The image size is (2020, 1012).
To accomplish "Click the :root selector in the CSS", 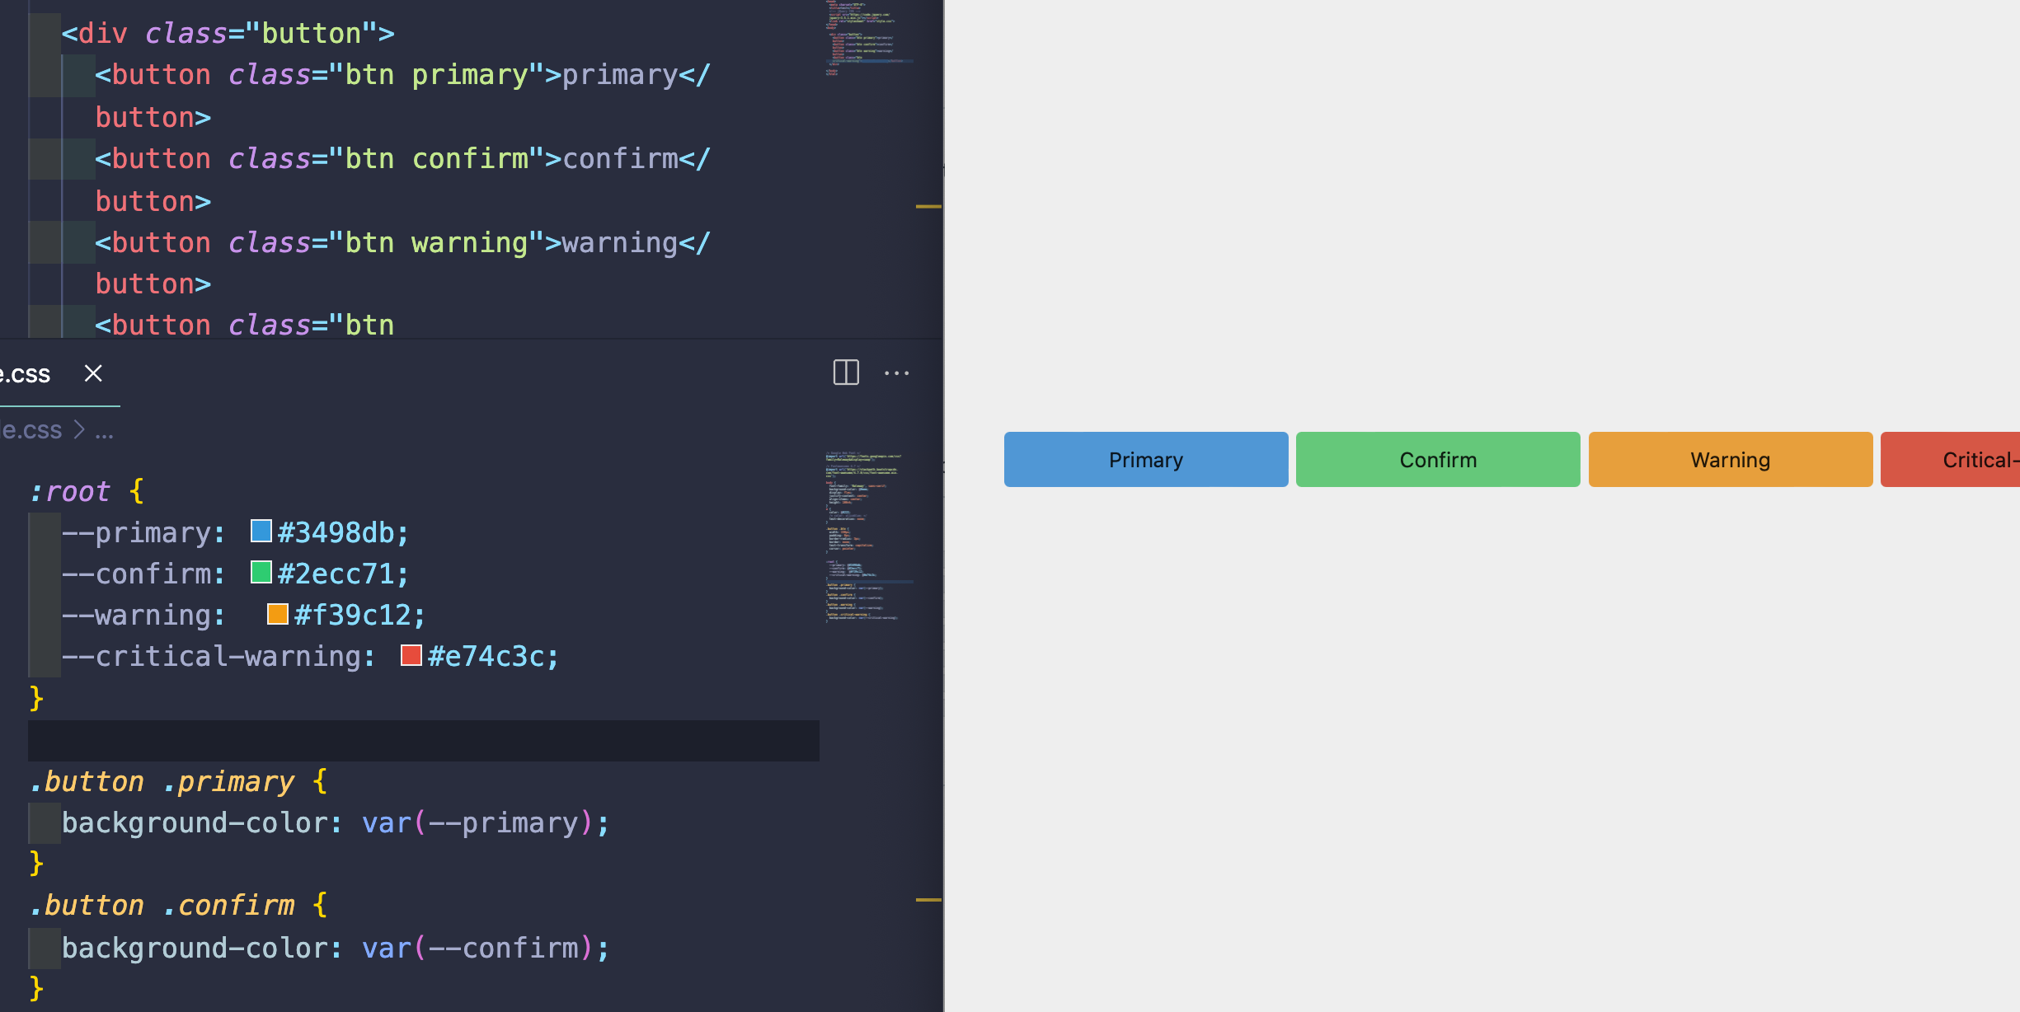I will point(70,491).
